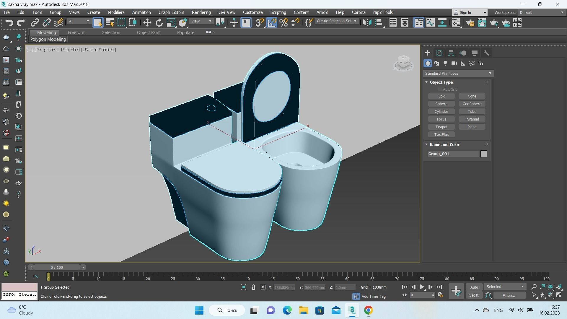
Task: Click the Group_001 object color swatch
Action: tap(483, 154)
